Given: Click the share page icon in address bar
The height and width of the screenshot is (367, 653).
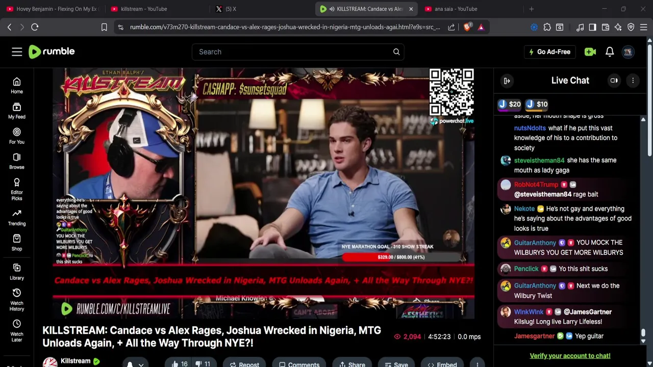Looking at the screenshot, I should pos(451,27).
